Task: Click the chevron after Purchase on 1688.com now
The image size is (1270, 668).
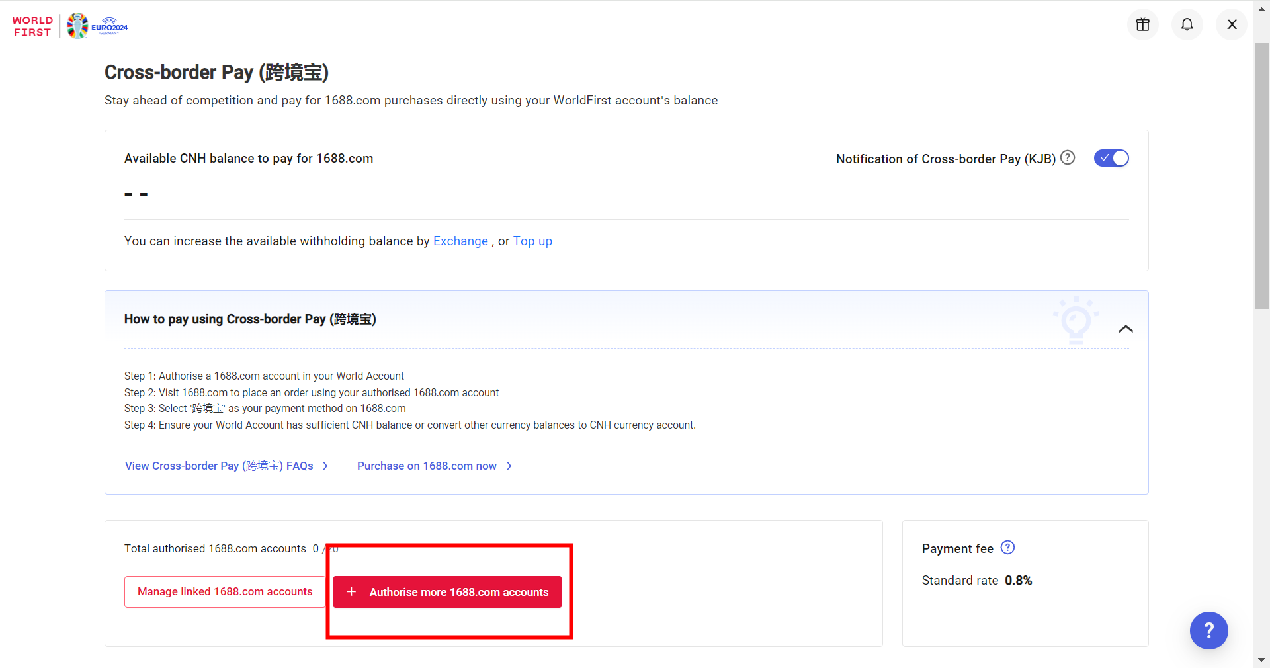Action: point(509,466)
